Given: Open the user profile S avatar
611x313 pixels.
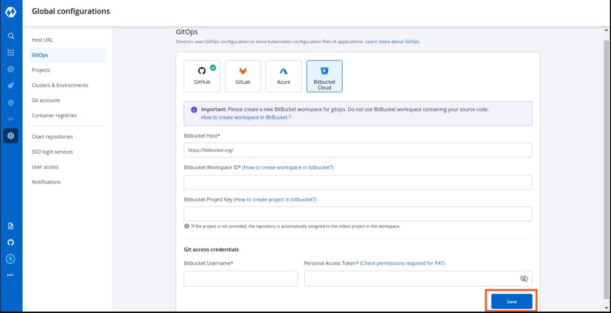Looking at the screenshot, I should pyautogui.click(x=11, y=259).
